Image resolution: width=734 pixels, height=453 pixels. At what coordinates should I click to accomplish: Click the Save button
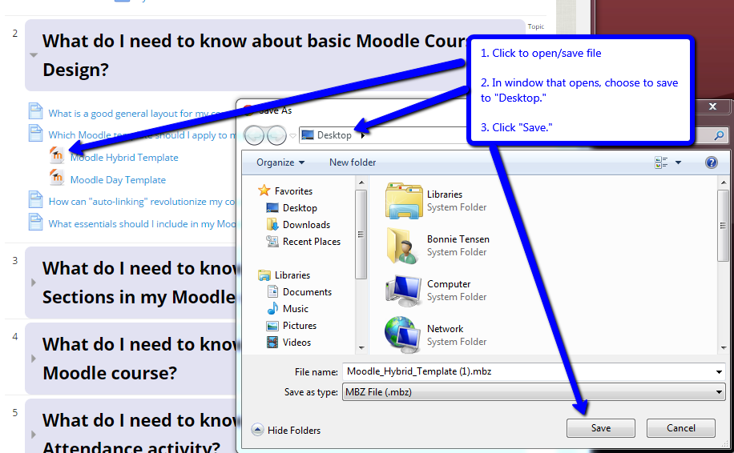tap(601, 427)
